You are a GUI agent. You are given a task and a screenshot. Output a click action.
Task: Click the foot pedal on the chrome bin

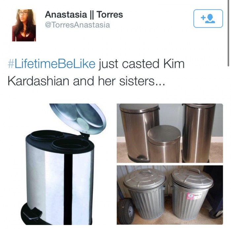[x=32, y=214]
